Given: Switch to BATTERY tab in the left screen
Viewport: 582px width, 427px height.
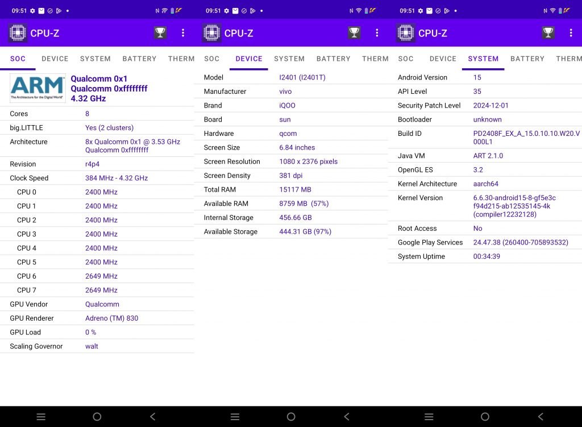Looking at the screenshot, I should click(140, 59).
